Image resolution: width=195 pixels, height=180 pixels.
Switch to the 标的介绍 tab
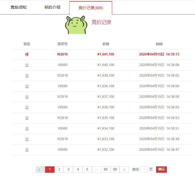click(52, 7)
